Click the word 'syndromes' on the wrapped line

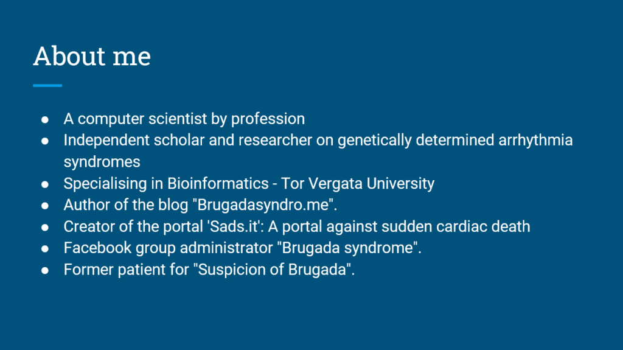(x=102, y=163)
